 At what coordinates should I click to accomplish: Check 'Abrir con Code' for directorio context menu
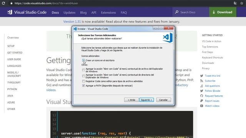(x=83, y=76)
